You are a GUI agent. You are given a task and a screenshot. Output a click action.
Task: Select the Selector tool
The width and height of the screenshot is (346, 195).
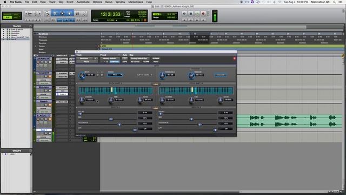click(62, 14)
